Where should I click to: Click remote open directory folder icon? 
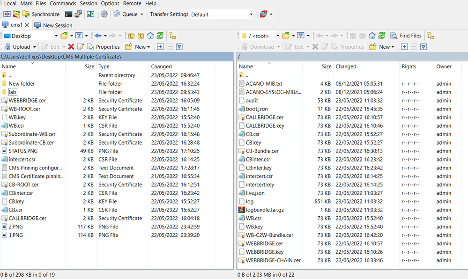point(286,36)
